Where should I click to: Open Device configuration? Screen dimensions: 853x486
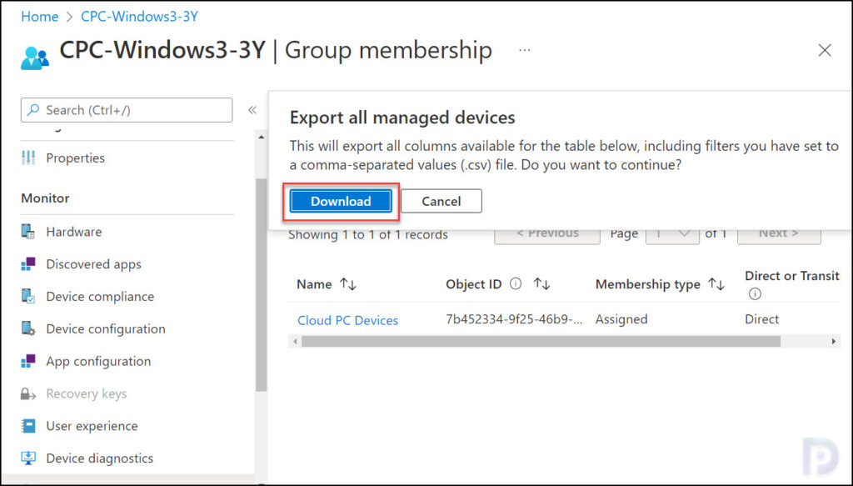(x=106, y=328)
